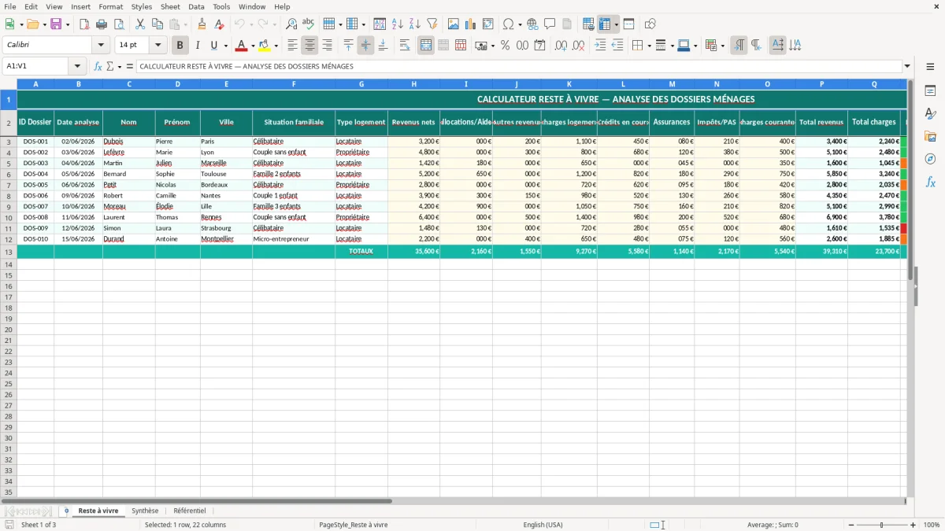Click the zoom slider handle
This screenshot has width=945, height=531.
coord(882,525)
